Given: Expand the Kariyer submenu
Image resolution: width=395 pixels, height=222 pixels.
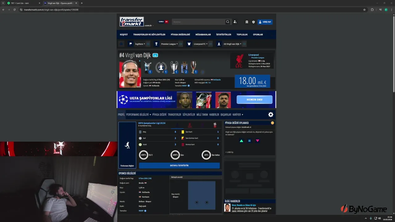Looking at the screenshot, I should pyautogui.click(x=238, y=115).
